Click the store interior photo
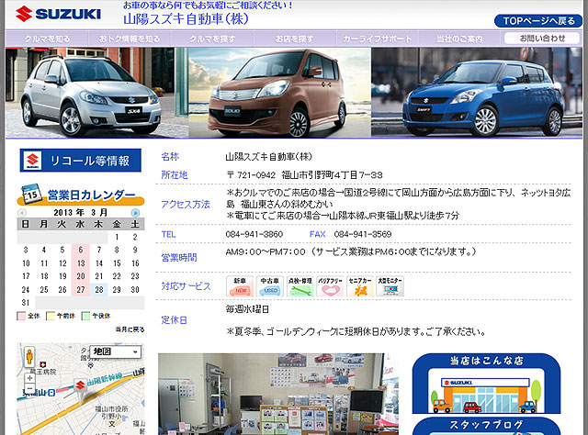588x435 pixels. click(278, 394)
